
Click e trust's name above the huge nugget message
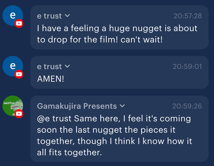point(49,16)
